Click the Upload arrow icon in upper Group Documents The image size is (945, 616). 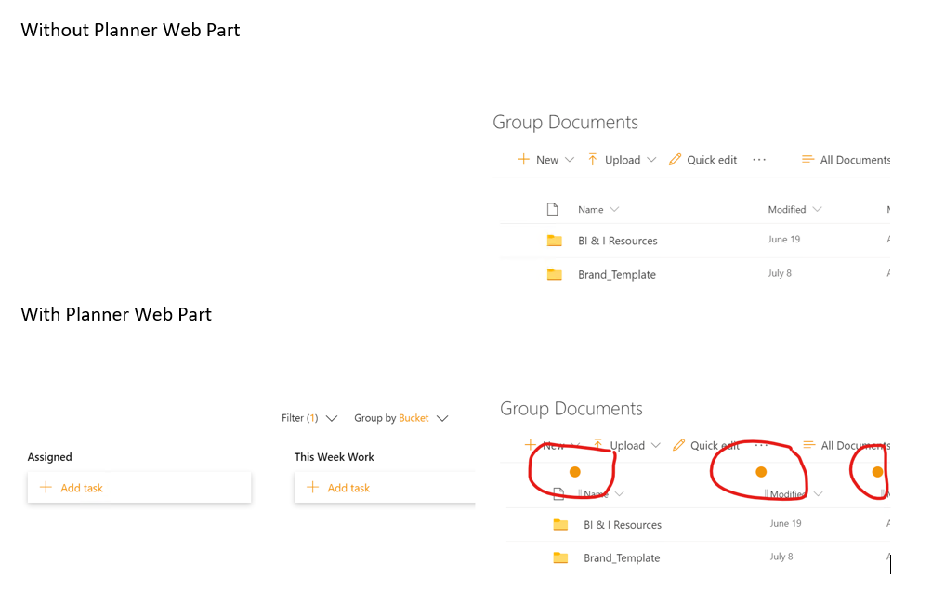(x=593, y=159)
